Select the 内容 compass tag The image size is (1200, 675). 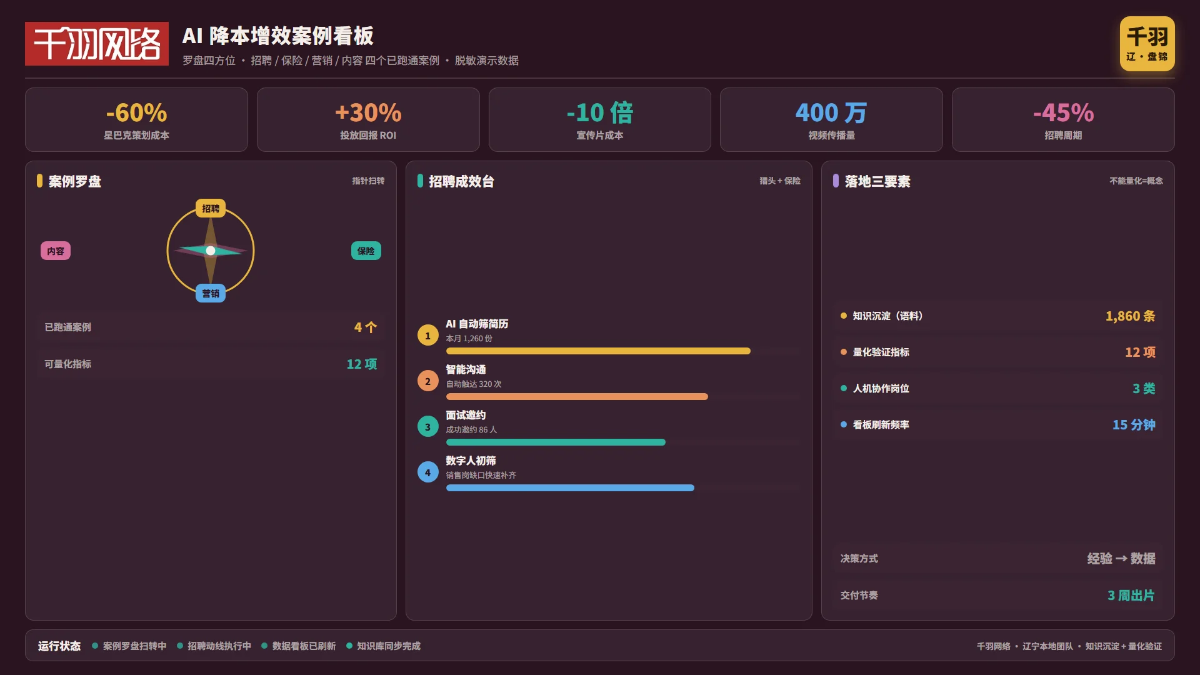[56, 251]
